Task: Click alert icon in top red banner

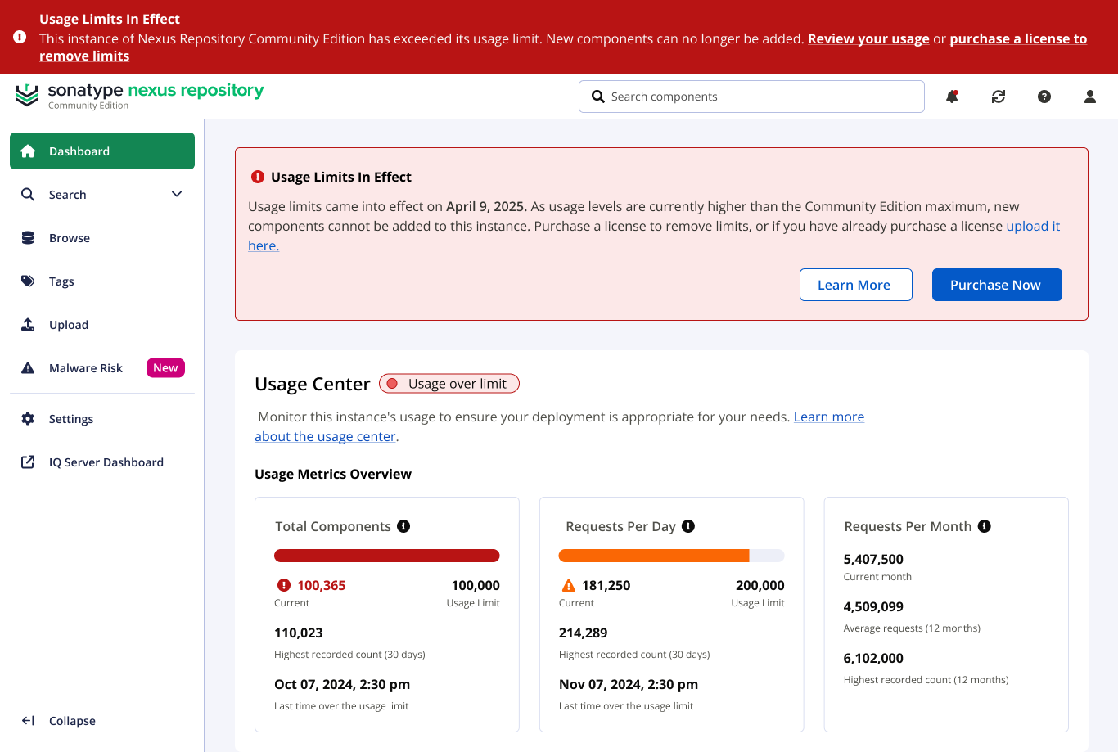Action: [x=20, y=38]
